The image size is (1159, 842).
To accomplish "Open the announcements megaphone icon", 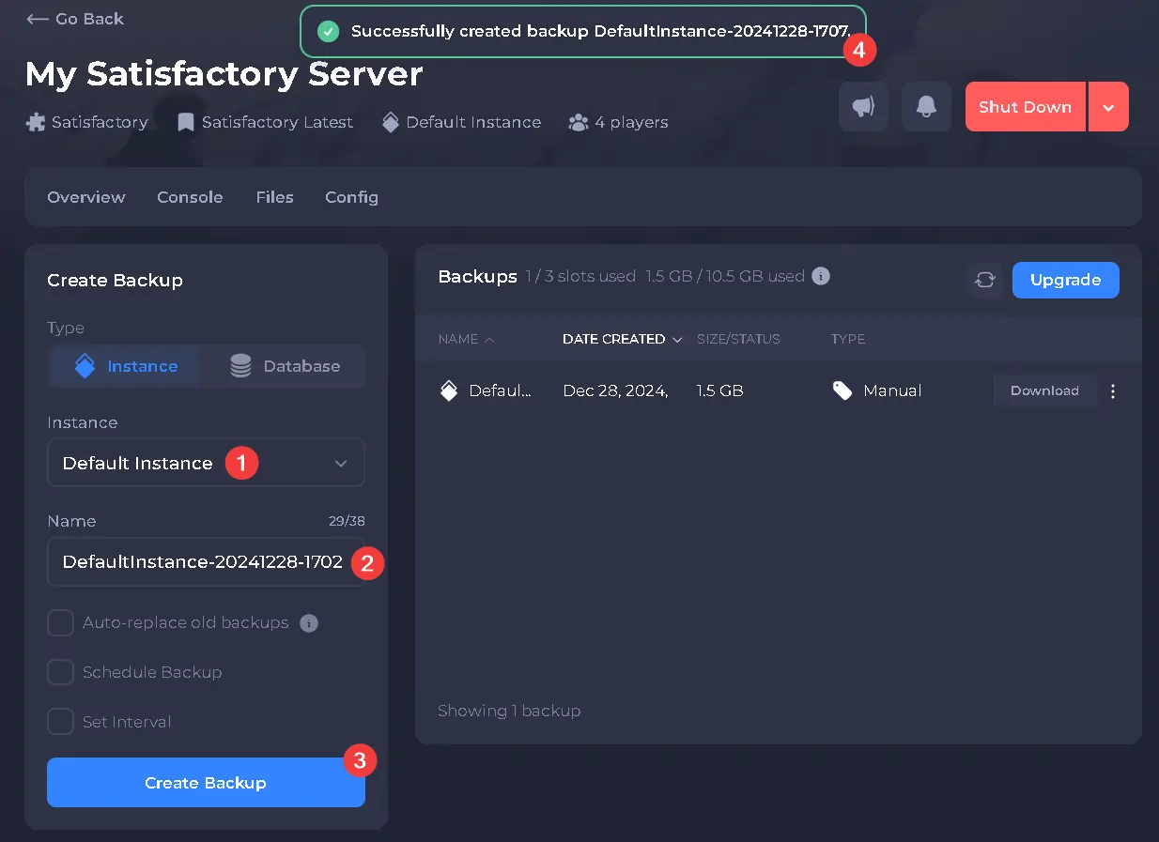I will tap(863, 107).
